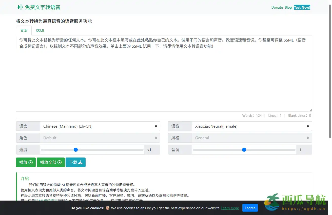Click the cookie emoji in the banner
This screenshot has height=215, width=332.
[108, 208]
